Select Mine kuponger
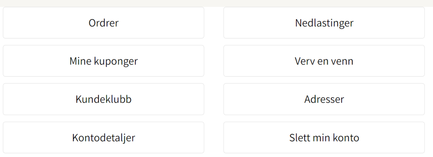Image resolution: width=433 pixels, height=157 pixels. (103, 61)
